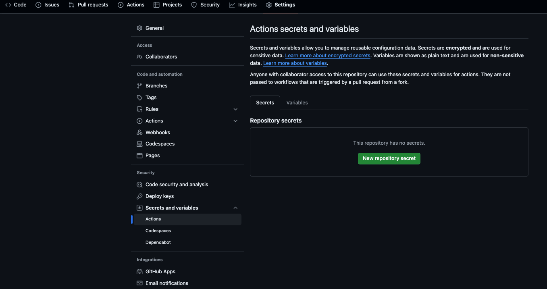Open Learn more about encrypted secrets
Viewport: 547px width, 289px height.
(327, 55)
